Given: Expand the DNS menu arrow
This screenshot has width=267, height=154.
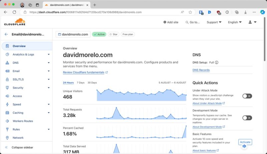Looking at the screenshot, I should pyautogui.click(x=48, y=63).
